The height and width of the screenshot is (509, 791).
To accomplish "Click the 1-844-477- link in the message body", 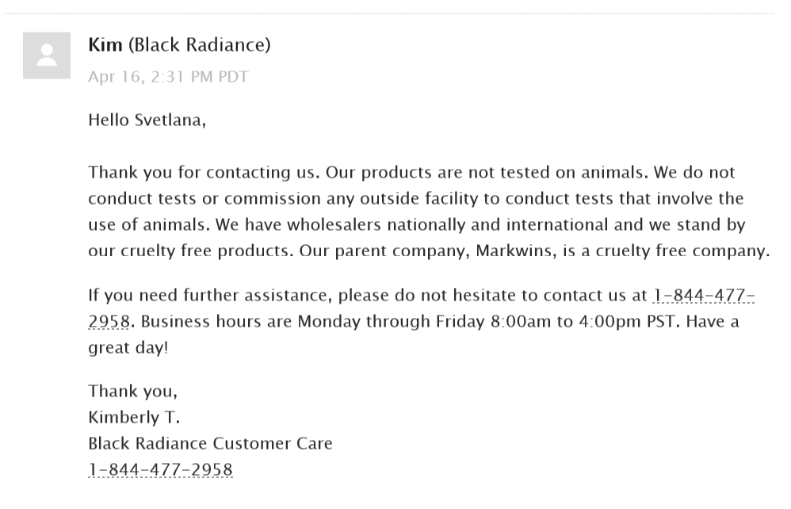I will pyautogui.click(x=705, y=295).
